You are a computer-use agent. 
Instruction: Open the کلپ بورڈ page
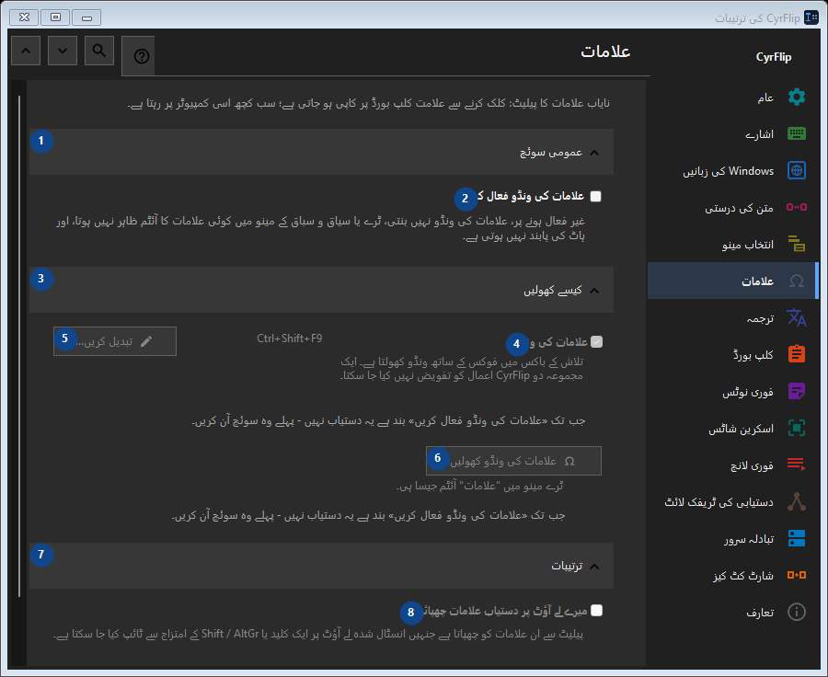[x=732, y=354]
